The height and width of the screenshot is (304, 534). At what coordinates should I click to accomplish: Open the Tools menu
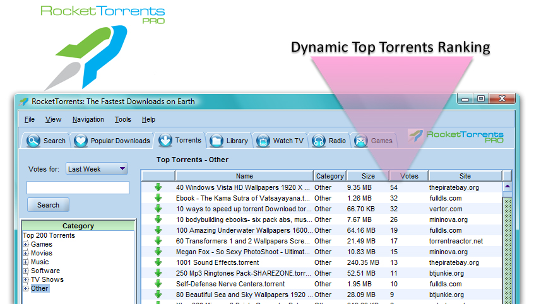click(x=123, y=119)
